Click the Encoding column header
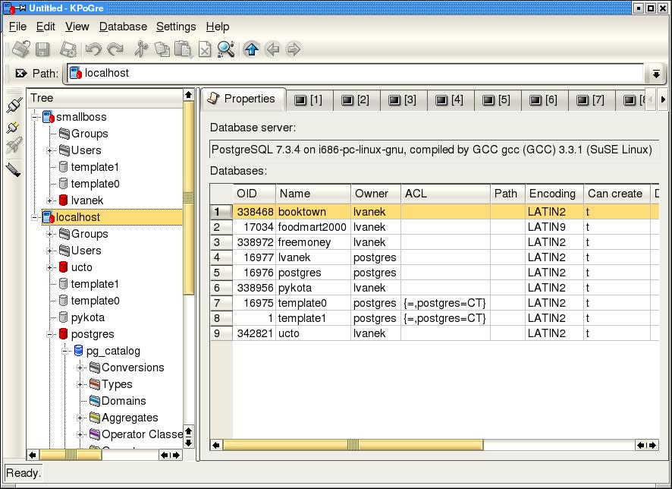672x489 pixels. point(552,194)
